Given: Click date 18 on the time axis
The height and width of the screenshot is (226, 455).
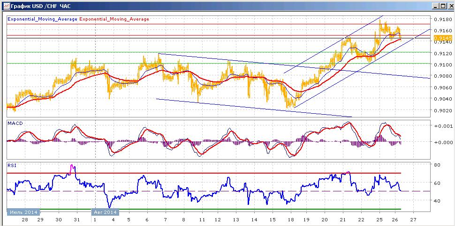Looking at the screenshot, I should pos(291,220).
